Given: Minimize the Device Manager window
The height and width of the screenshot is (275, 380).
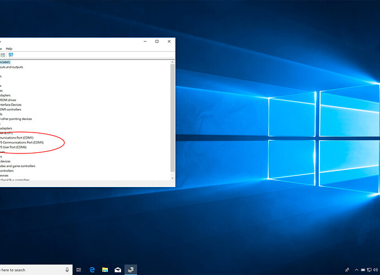Looking at the screenshot, I should pyautogui.click(x=145, y=41).
